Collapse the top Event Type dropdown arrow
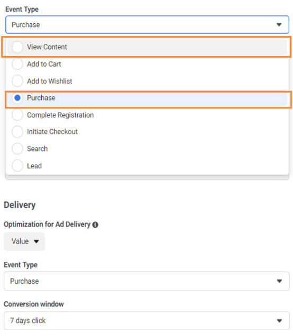Screen dimensions: 293x336 pyautogui.click(x=279, y=25)
